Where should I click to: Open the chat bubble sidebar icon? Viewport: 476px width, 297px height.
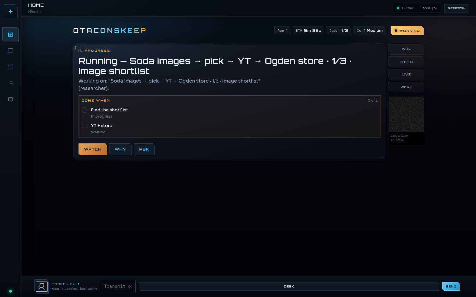point(10,51)
